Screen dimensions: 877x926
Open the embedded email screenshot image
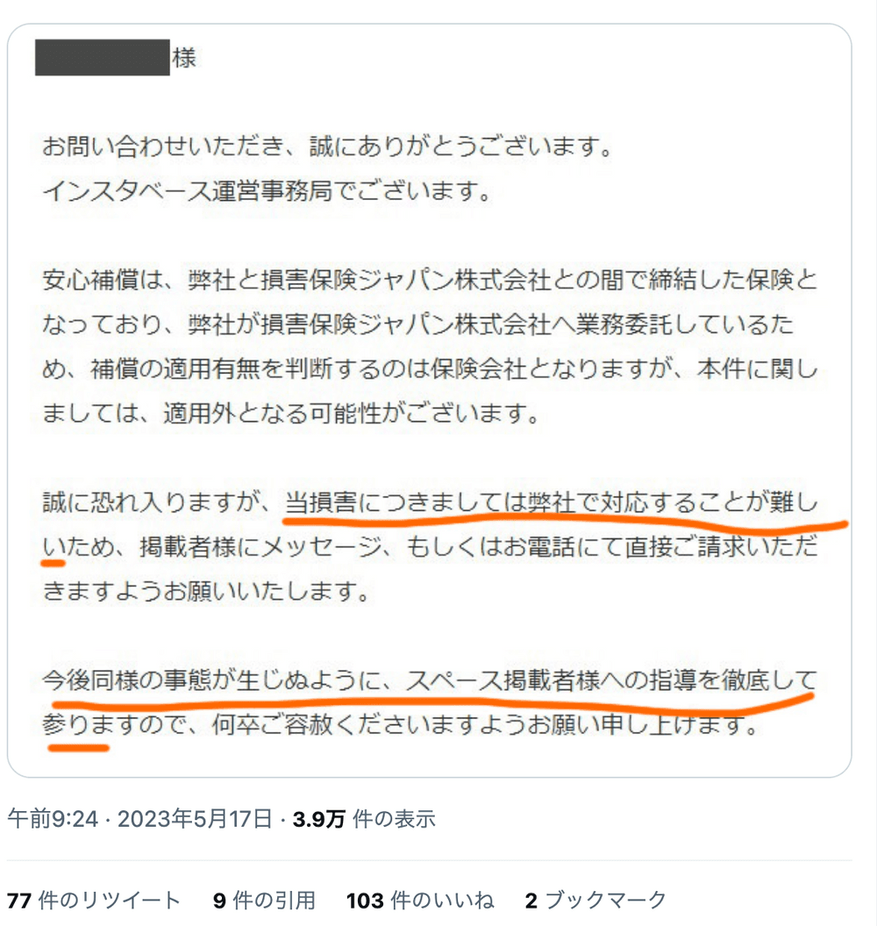pyautogui.click(x=430, y=401)
